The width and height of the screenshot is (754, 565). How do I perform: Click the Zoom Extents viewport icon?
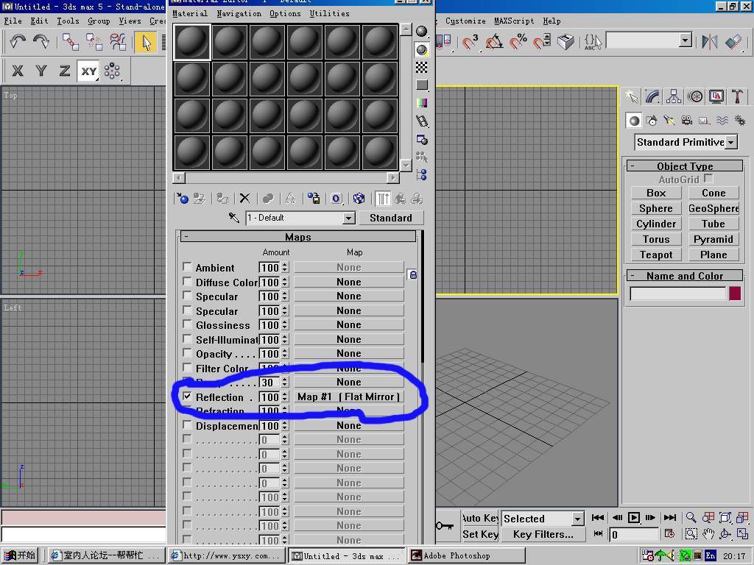725,517
